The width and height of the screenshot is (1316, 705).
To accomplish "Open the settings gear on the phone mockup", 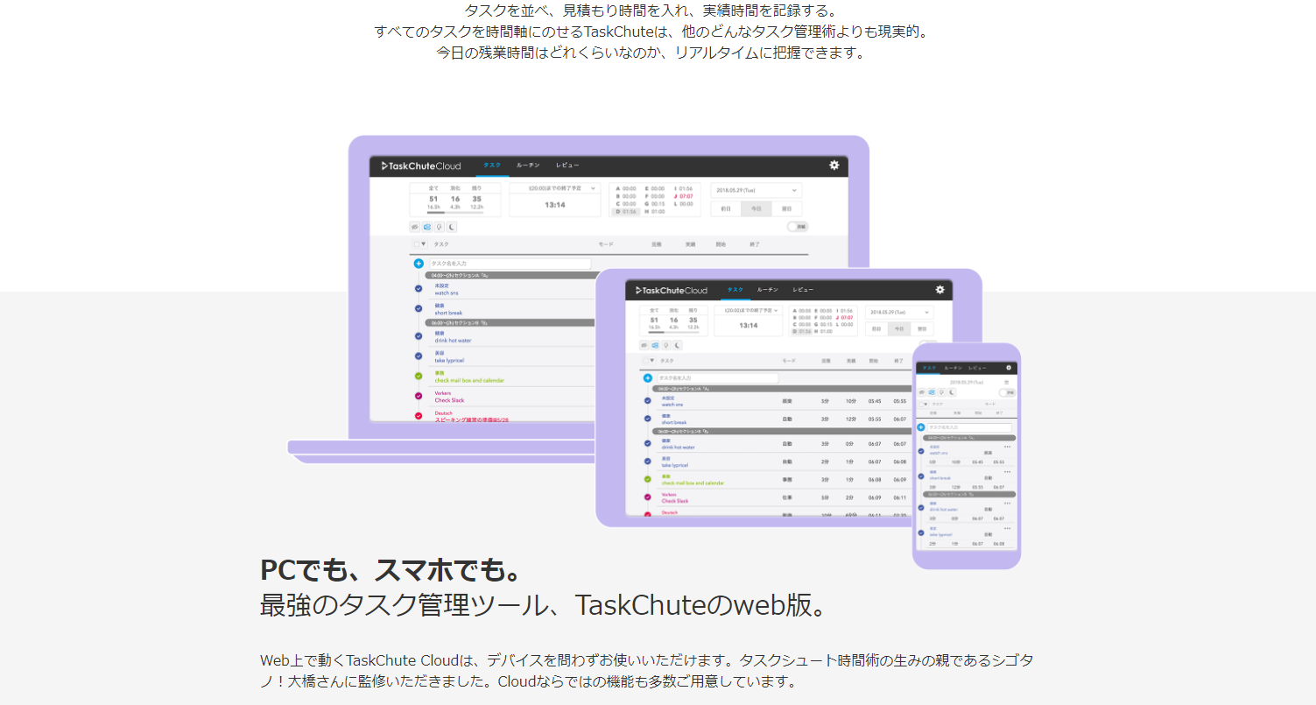I will (1009, 368).
